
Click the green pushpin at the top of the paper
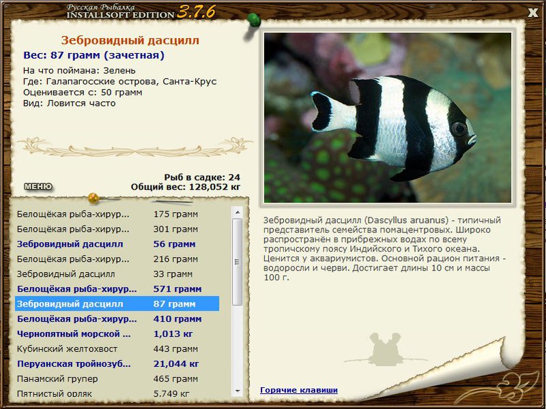tap(253, 20)
